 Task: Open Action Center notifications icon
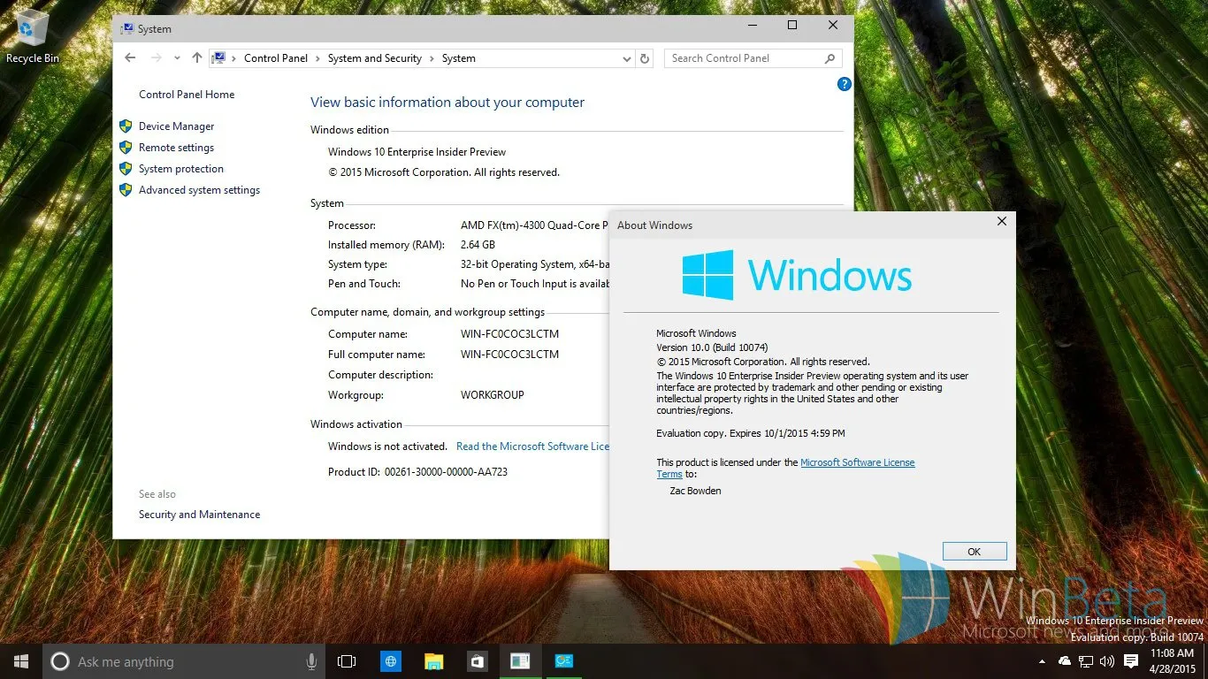[1131, 661]
